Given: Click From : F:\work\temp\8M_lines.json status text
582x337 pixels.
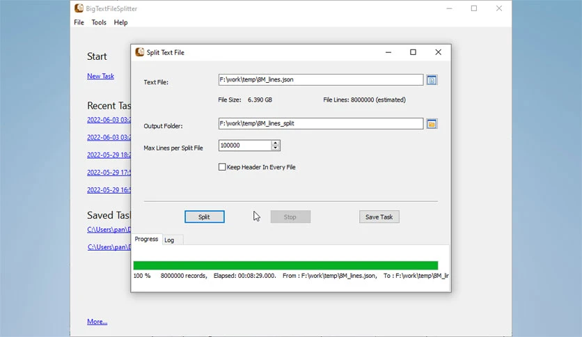Looking at the screenshot, I should tap(329, 276).
